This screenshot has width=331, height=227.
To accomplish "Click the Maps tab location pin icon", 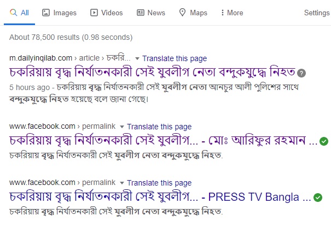I will (182, 13).
